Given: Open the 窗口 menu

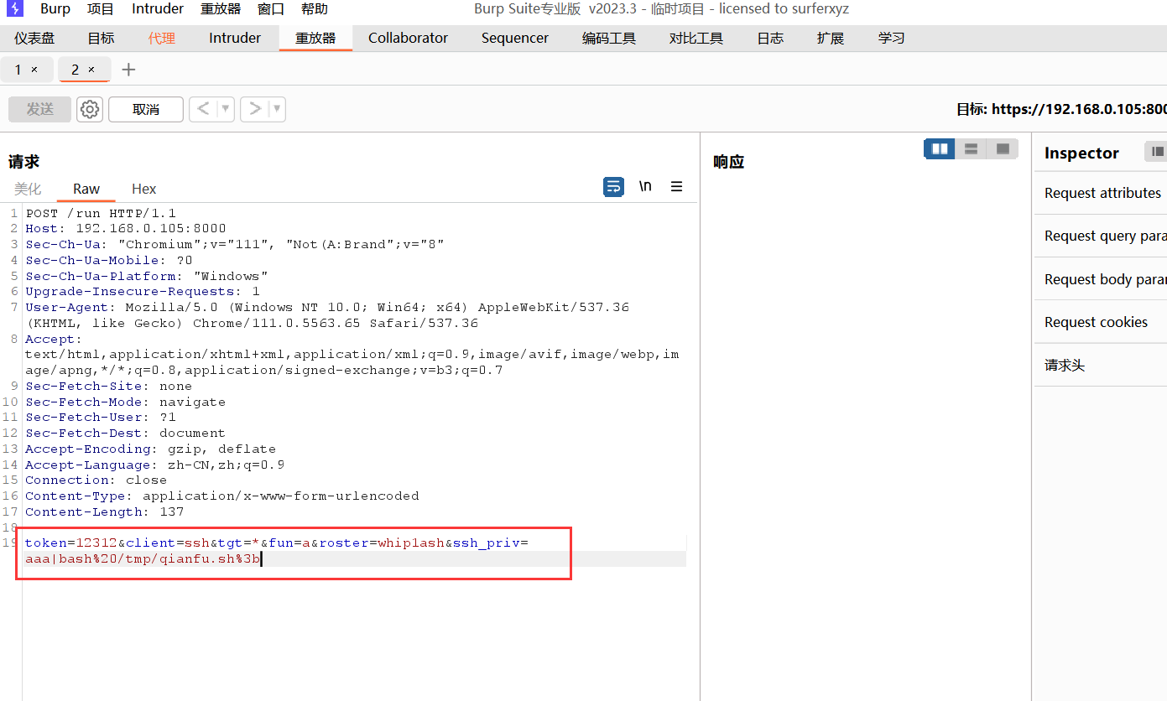Looking at the screenshot, I should (x=271, y=9).
